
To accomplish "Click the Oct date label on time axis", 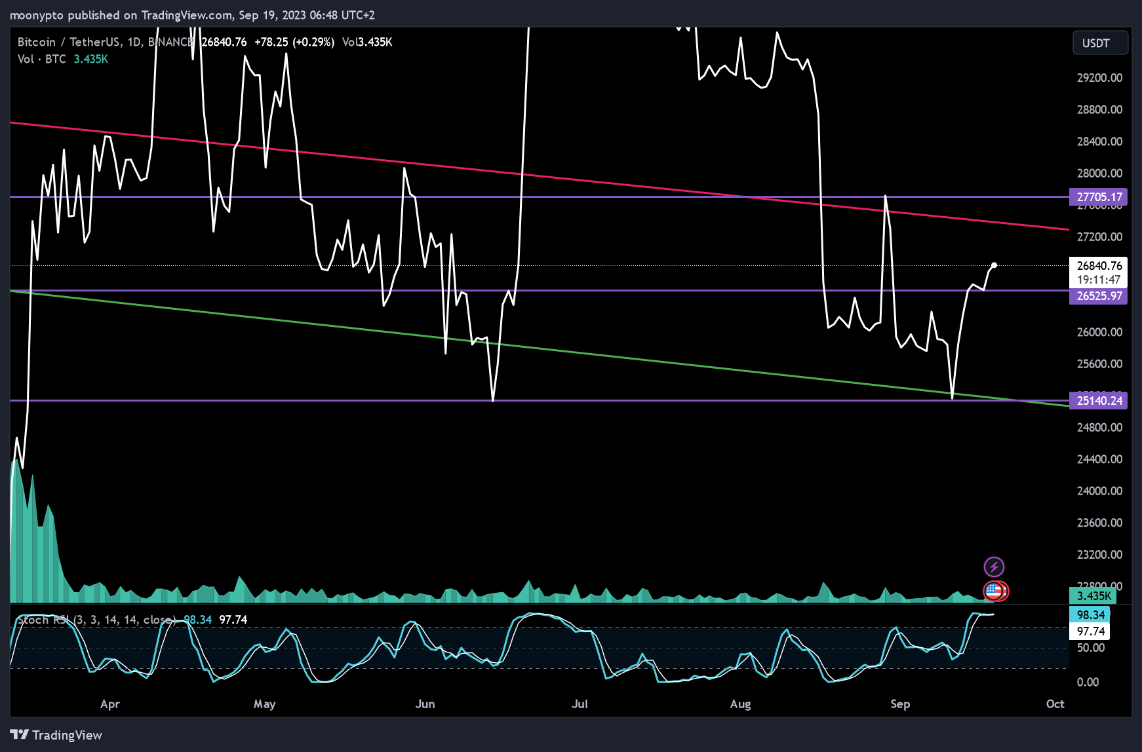I will 1055,704.
